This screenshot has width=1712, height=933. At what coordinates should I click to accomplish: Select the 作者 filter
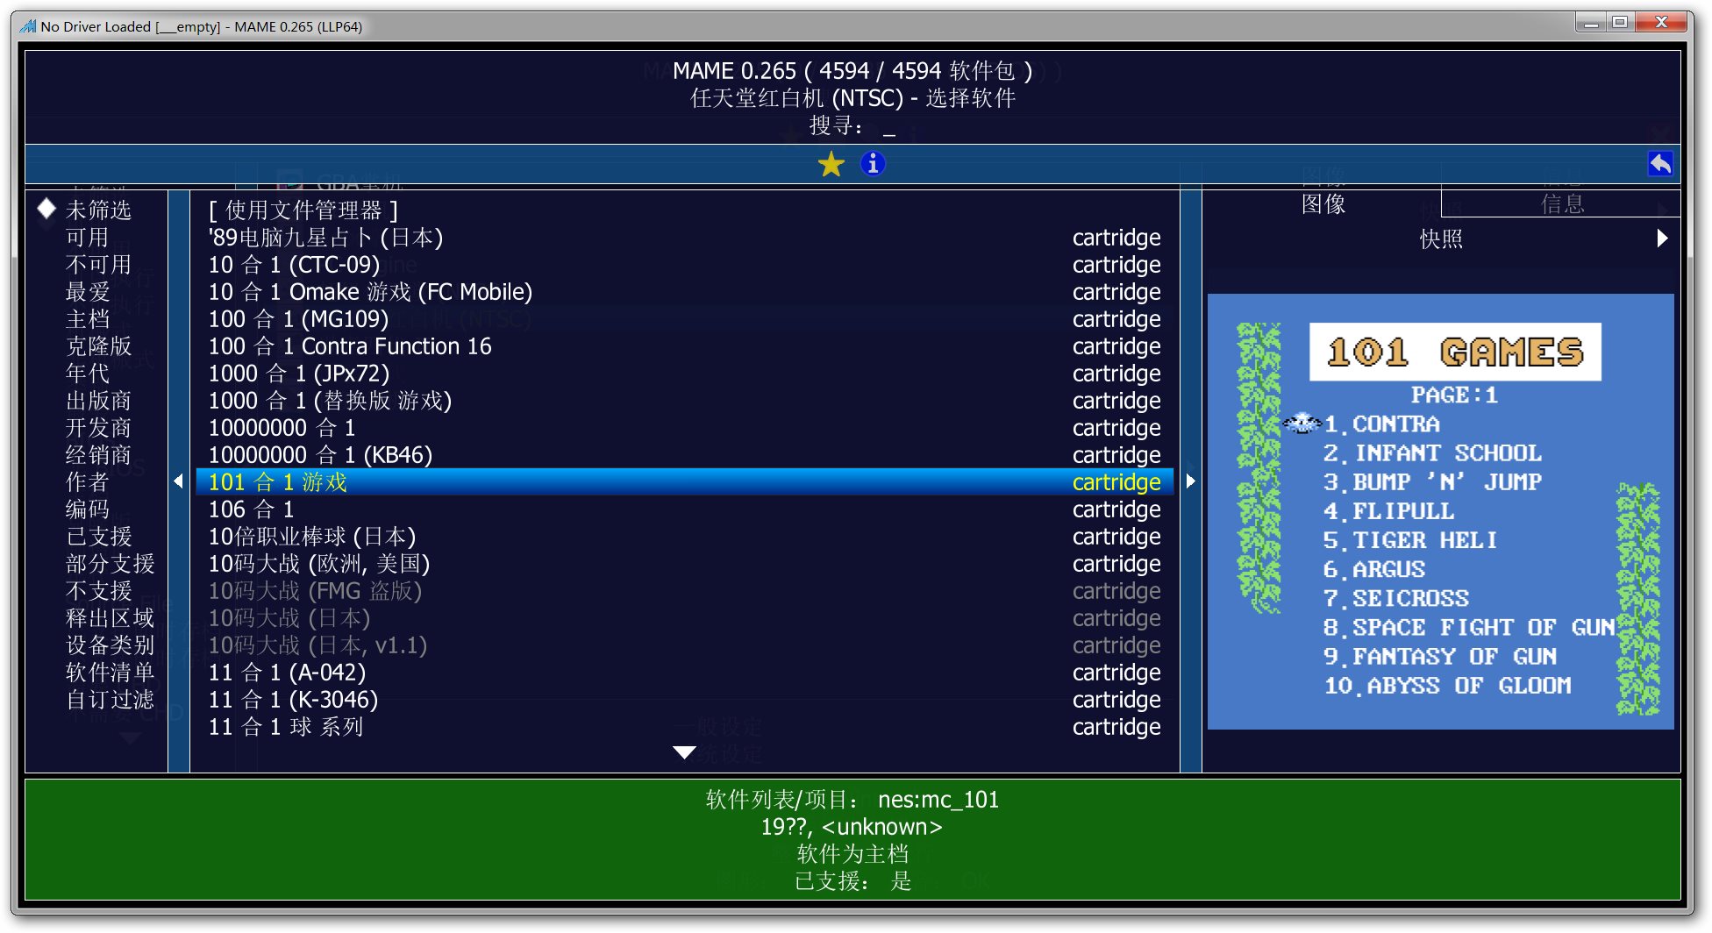pyautogui.click(x=87, y=482)
